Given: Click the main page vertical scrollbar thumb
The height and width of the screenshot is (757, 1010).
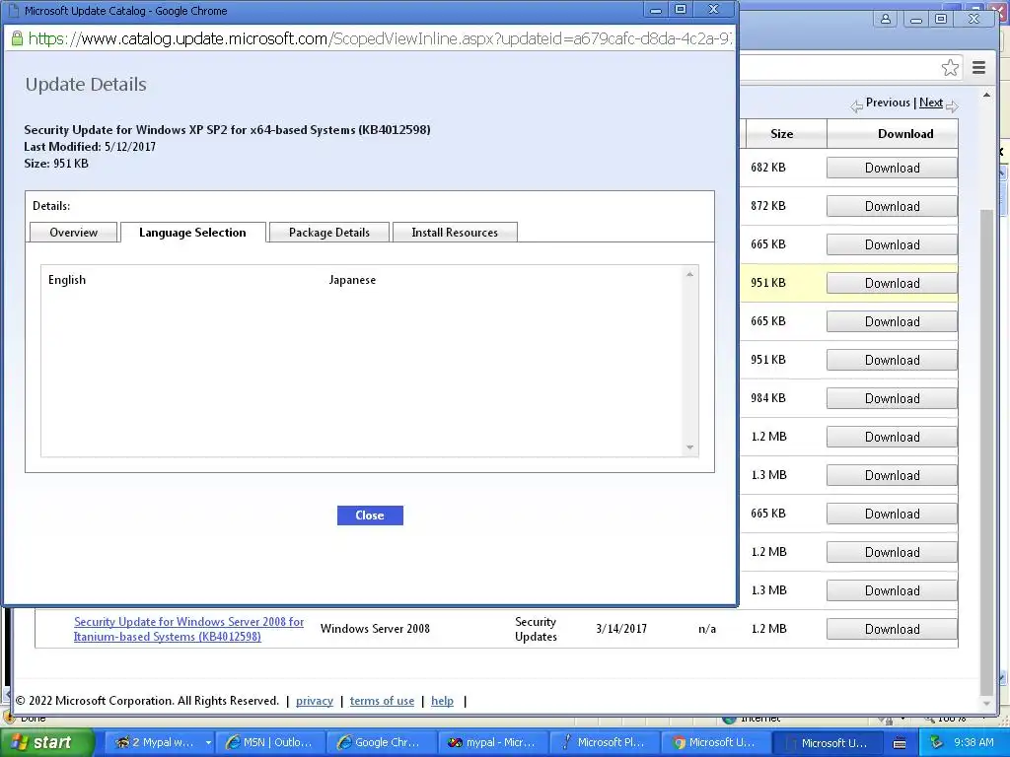Looking at the screenshot, I should tap(986, 450).
